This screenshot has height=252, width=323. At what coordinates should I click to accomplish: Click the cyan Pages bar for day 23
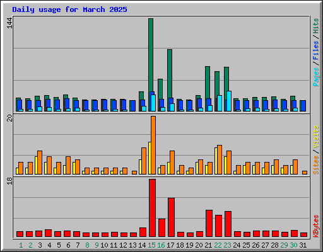click(x=229, y=101)
